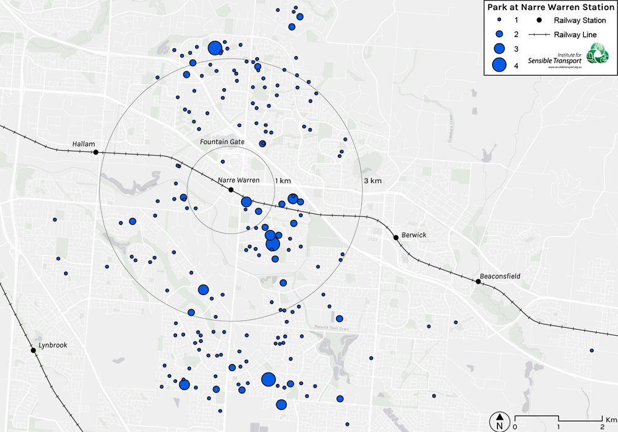Image resolution: width=618 pixels, height=432 pixels.
Task: Click the Fountain Gate map label
Action: [222, 142]
